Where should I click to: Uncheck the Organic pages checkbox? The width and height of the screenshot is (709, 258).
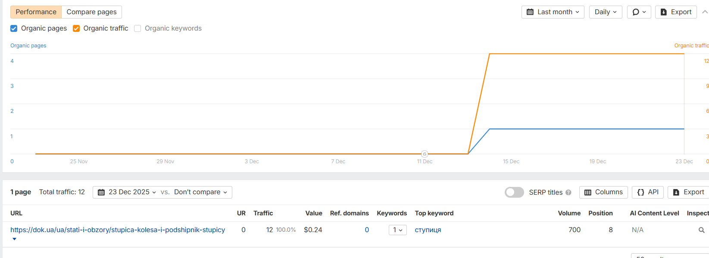(x=14, y=28)
